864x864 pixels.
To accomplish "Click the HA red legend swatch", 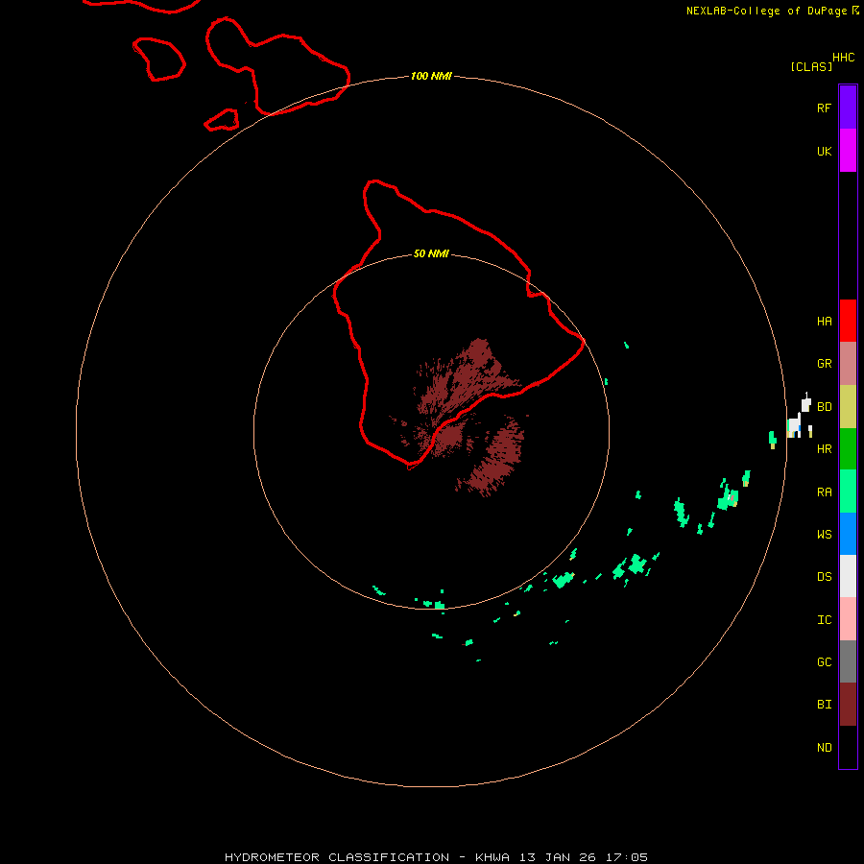I will click(848, 321).
